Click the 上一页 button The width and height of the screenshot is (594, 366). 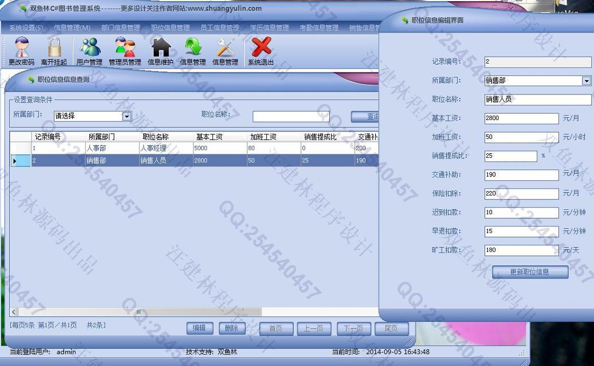314,329
